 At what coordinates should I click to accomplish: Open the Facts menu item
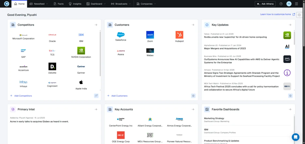coord(59,4)
